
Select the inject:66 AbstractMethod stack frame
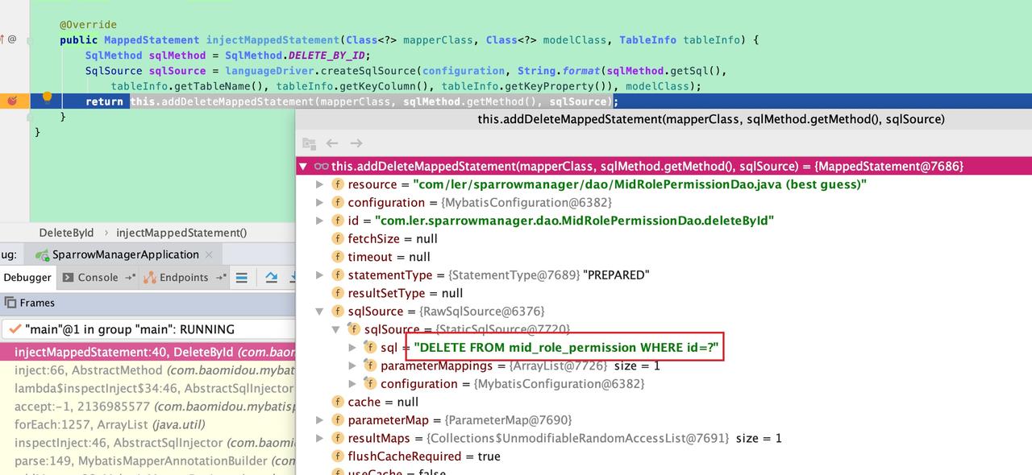(148, 370)
